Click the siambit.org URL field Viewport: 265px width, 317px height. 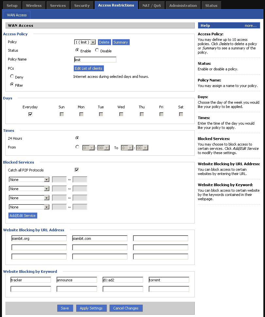(x=39, y=238)
